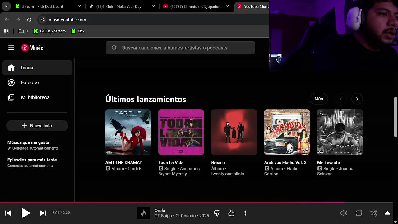Focus the Buscar canciones search field
This screenshot has width=398, height=224.
click(x=180, y=48)
